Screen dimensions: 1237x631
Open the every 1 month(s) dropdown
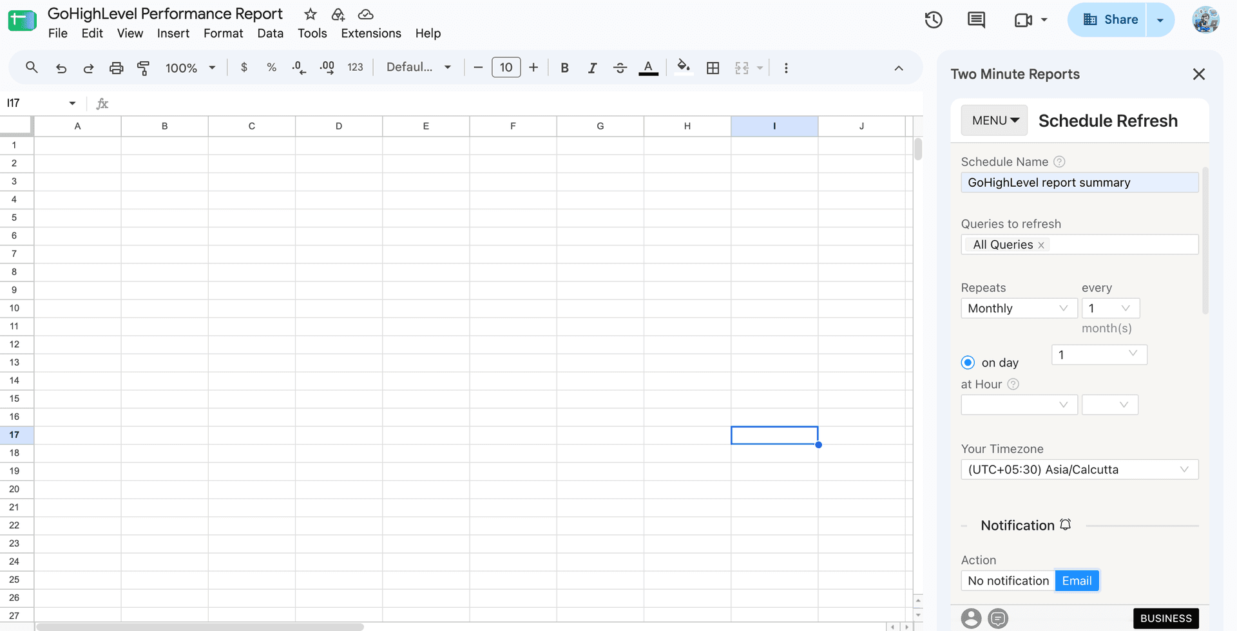[x=1111, y=308]
